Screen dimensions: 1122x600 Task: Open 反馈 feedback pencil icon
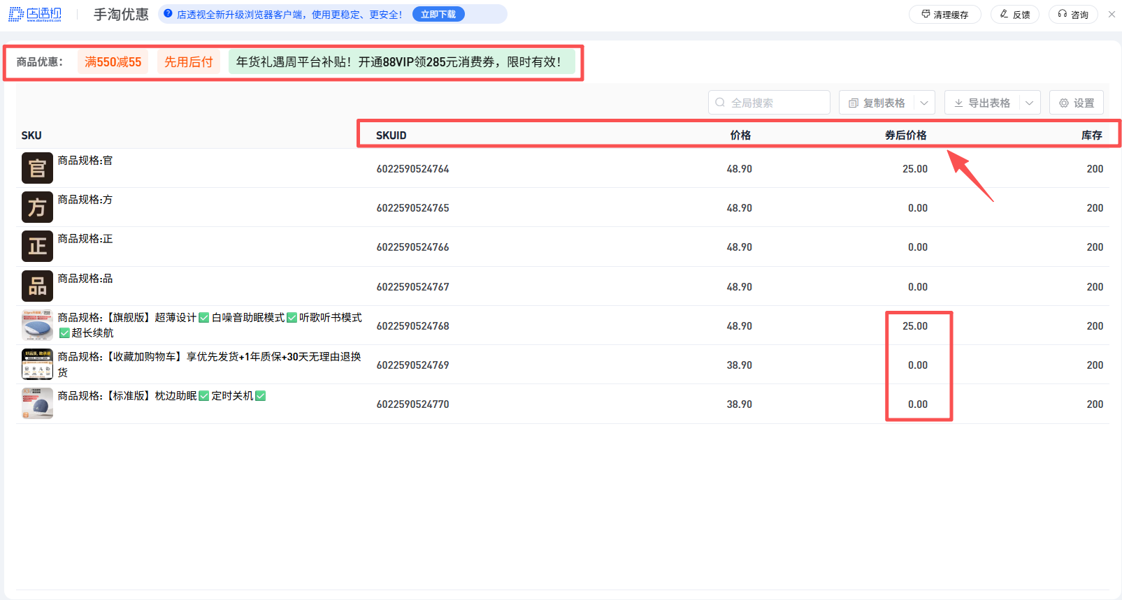[1005, 14]
